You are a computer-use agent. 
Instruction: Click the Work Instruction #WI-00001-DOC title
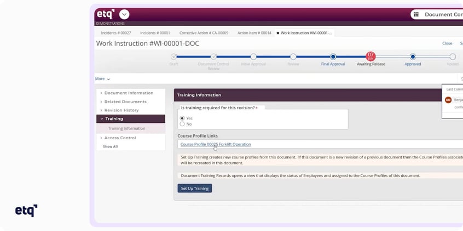148,44
